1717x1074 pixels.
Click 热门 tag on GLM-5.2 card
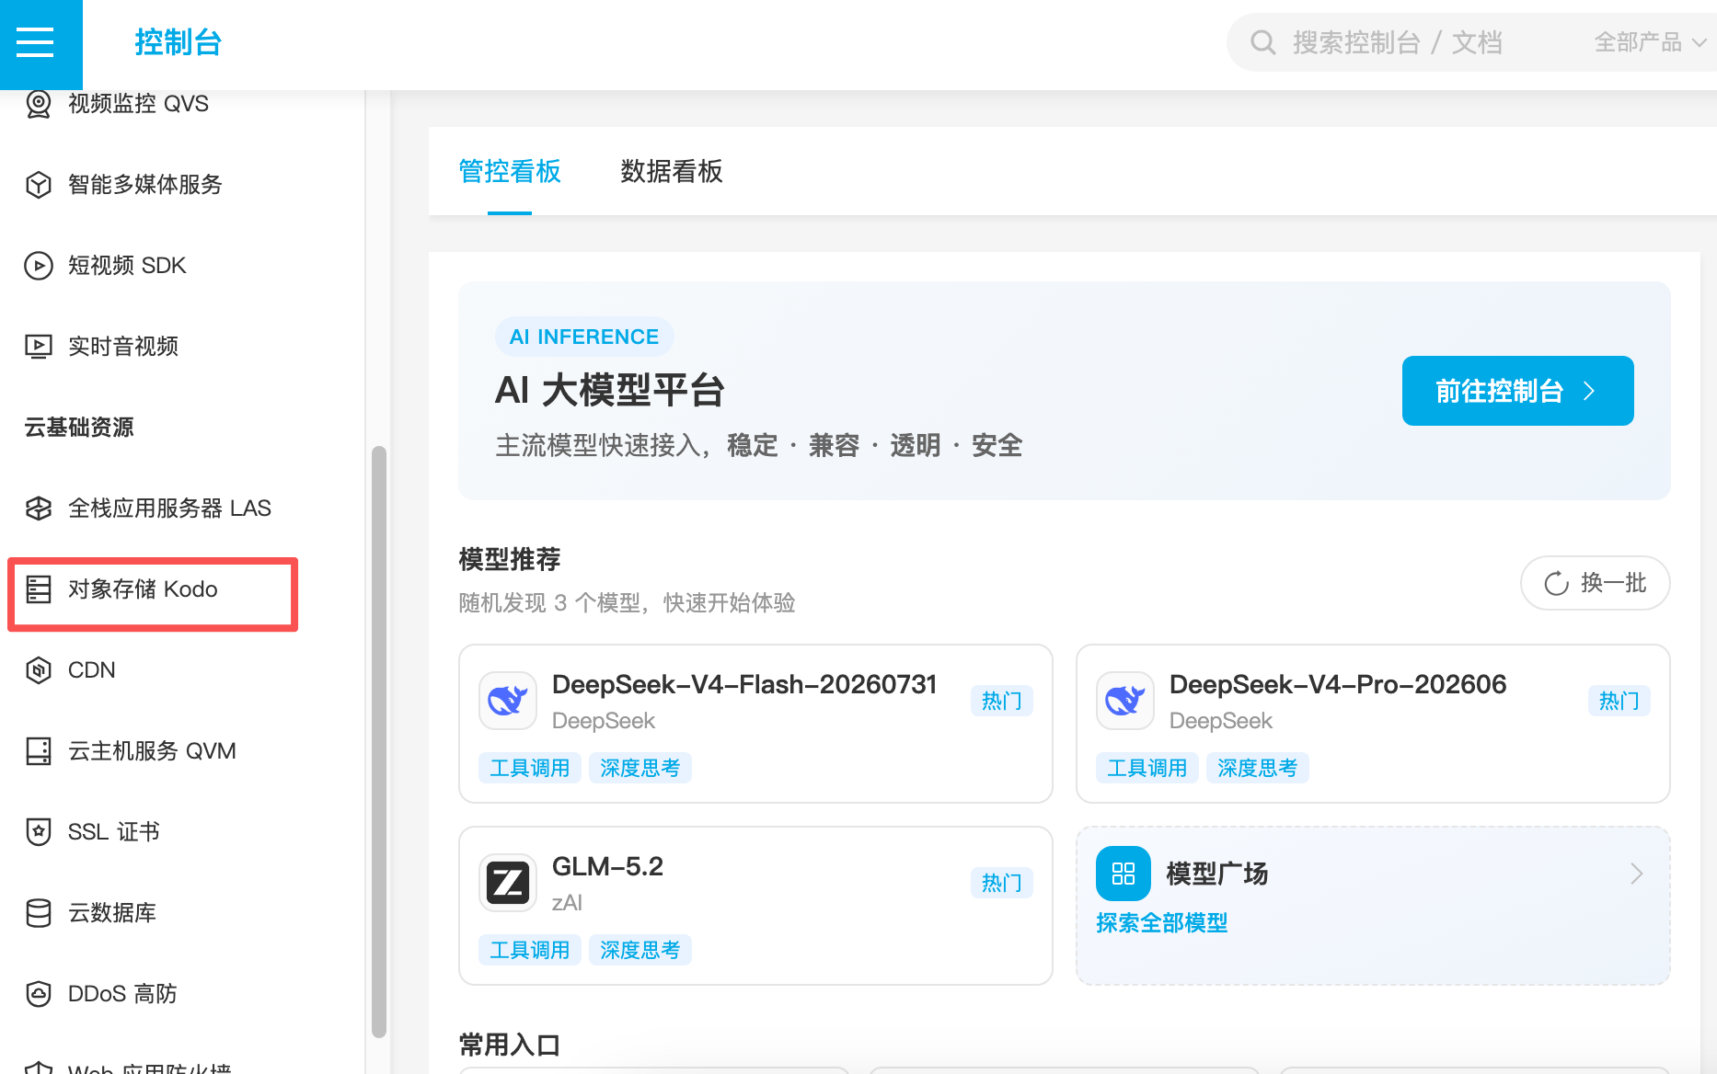pos(1001,883)
